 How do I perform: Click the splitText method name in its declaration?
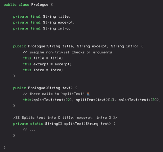tap(74, 124)
